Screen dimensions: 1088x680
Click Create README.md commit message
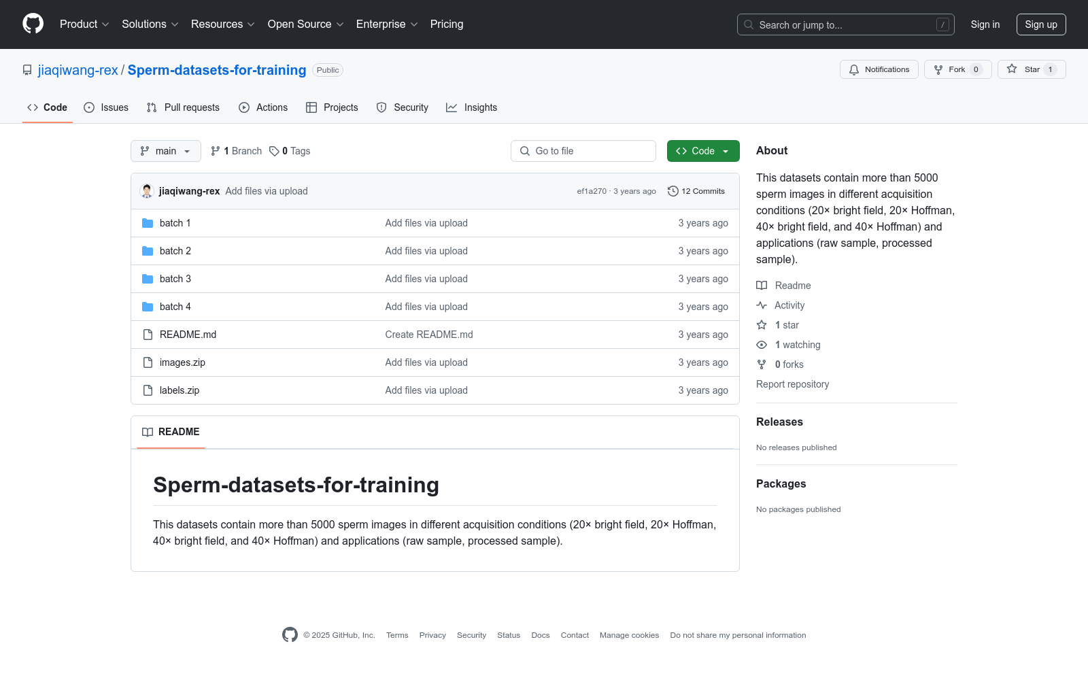click(429, 335)
